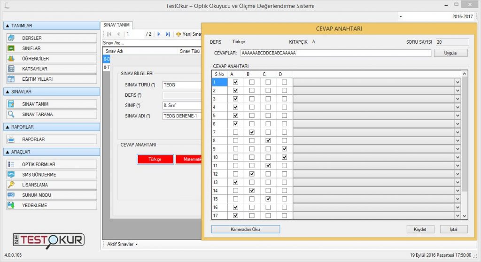Open the dropdown for answer row 4
The image size is (481, 262).
458,107
